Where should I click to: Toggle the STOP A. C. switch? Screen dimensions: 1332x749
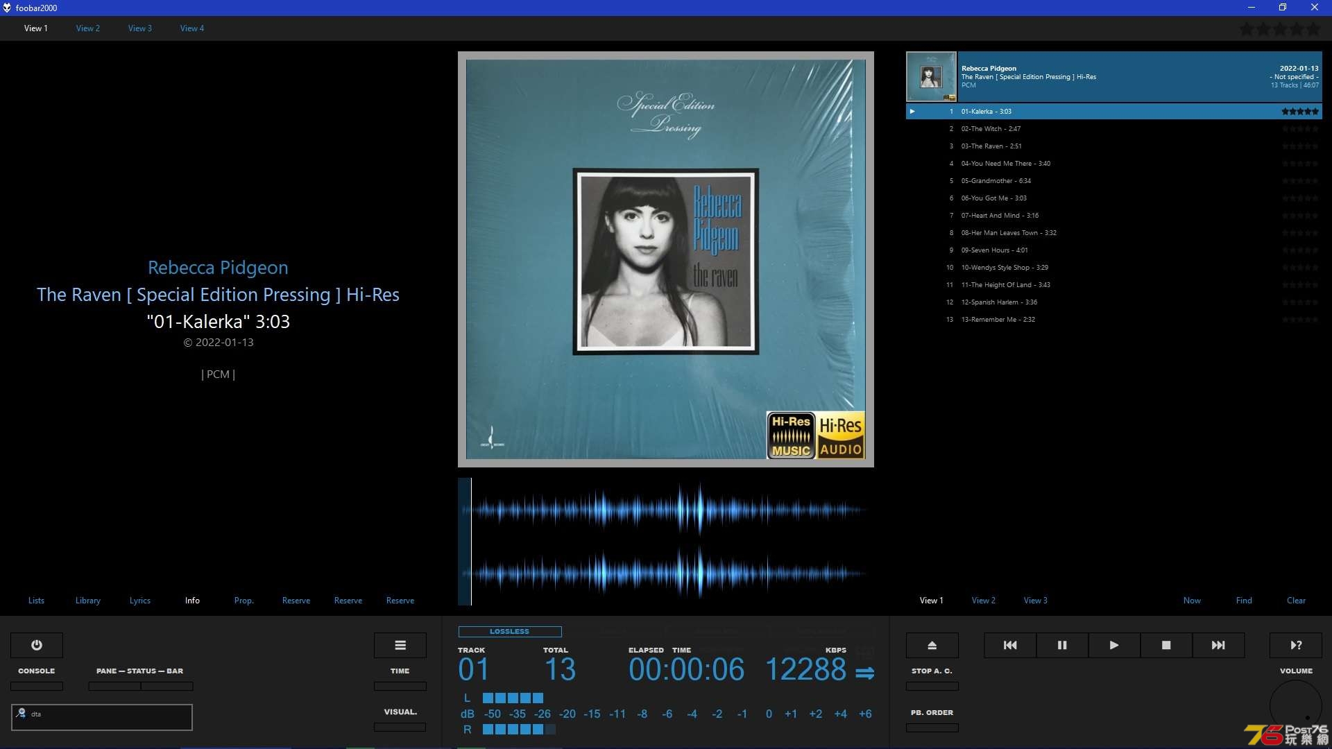click(x=932, y=686)
